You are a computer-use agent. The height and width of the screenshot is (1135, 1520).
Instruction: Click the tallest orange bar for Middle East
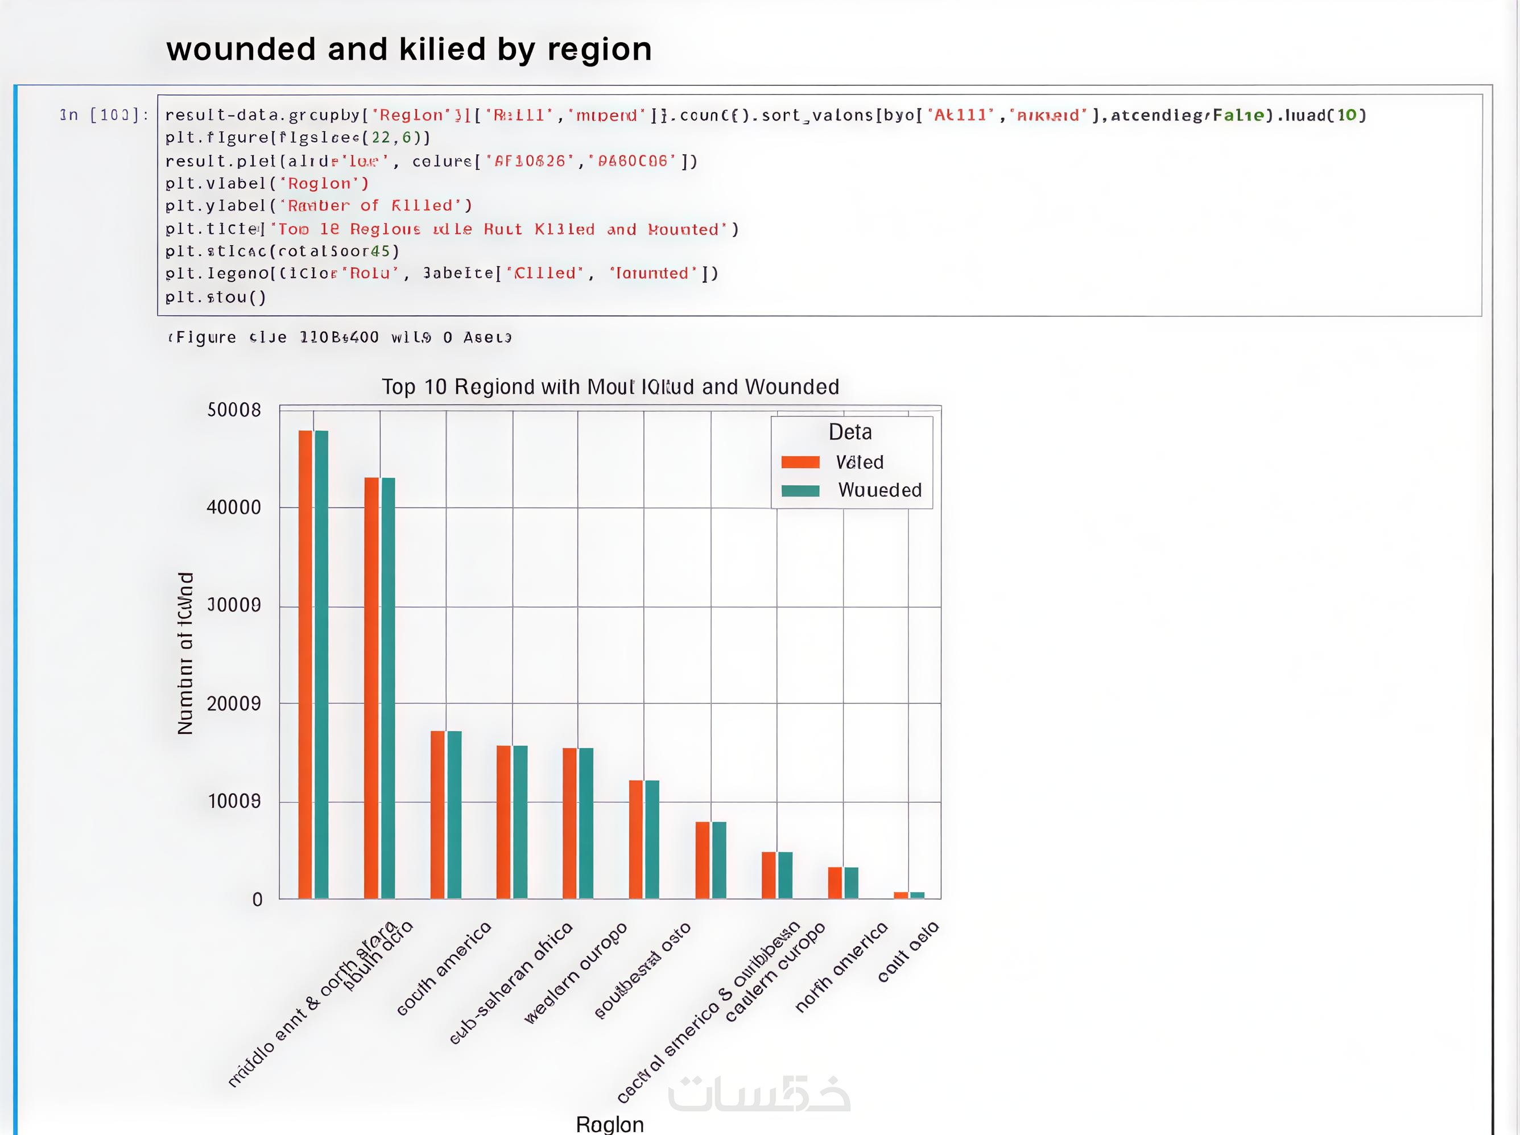click(x=305, y=664)
